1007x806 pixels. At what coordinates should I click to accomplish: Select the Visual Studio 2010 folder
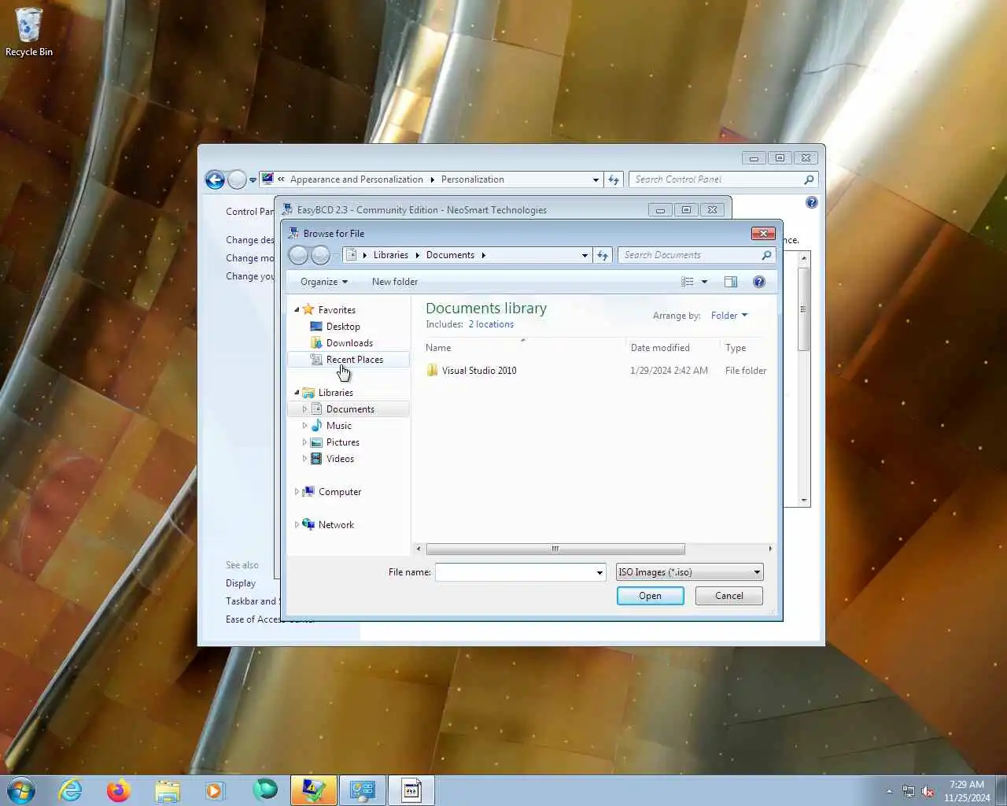pyautogui.click(x=479, y=371)
